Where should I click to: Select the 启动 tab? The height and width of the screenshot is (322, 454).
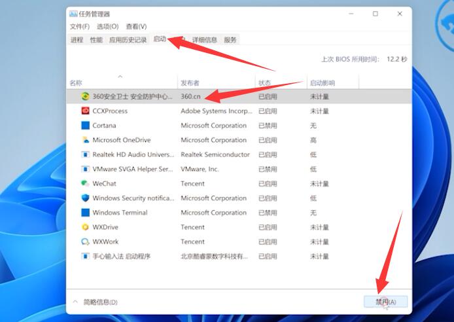(x=160, y=39)
